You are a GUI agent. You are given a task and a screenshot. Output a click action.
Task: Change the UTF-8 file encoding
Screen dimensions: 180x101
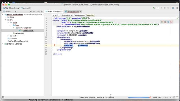165,97
